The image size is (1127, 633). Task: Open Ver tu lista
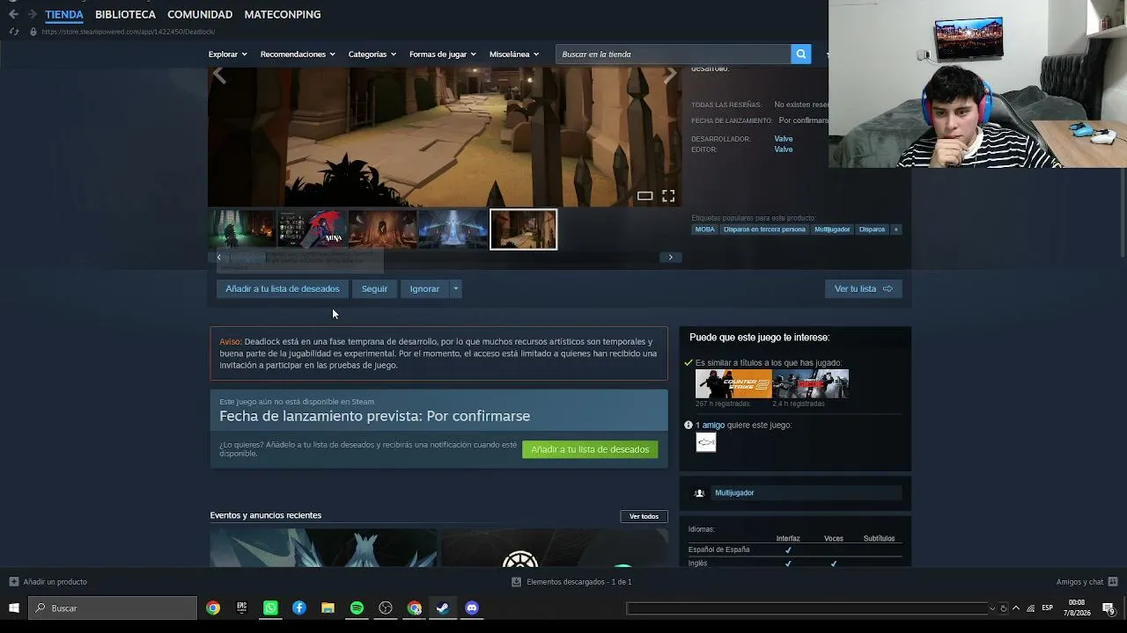(863, 288)
